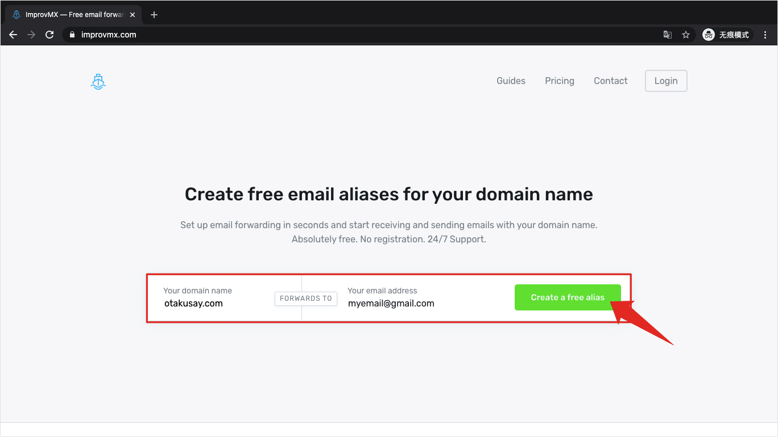778x437 pixels.
Task: Click the padlock site security icon
Action: pyautogui.click(x=72, y=35)
